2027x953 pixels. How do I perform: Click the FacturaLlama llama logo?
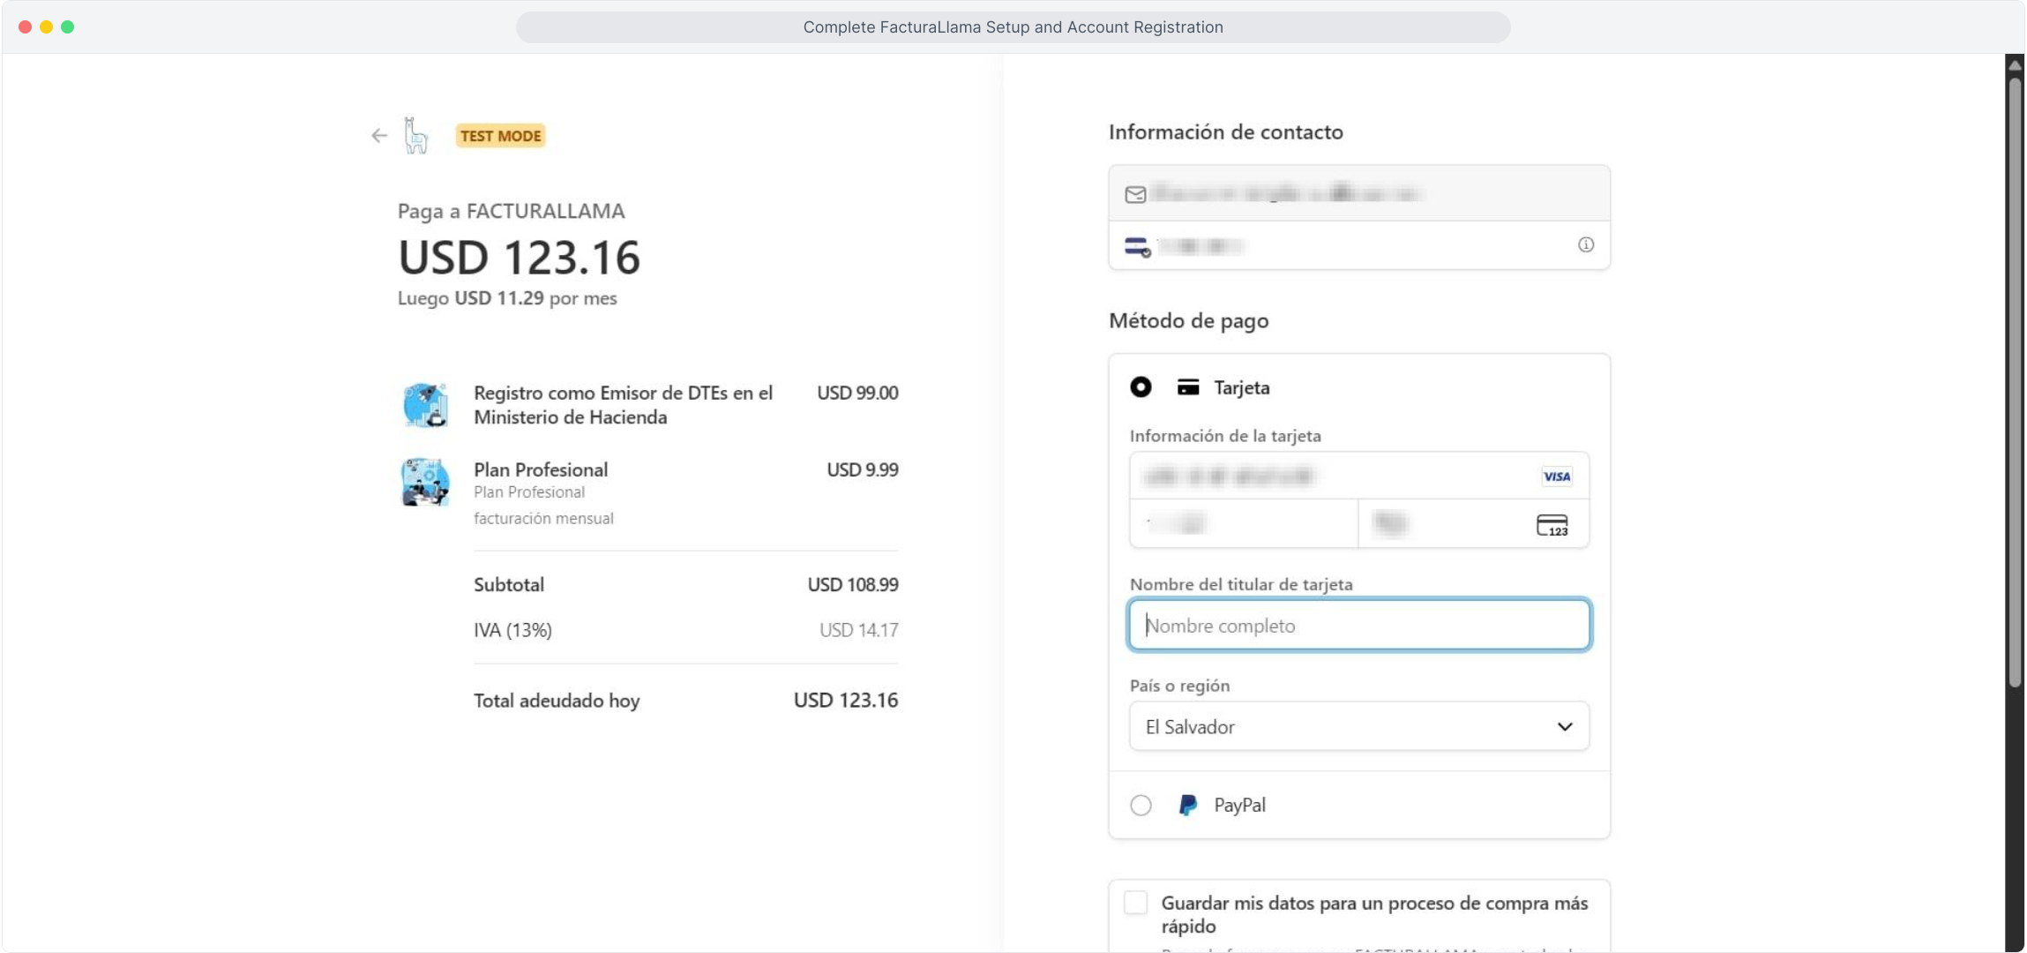[x=415, y=136]
